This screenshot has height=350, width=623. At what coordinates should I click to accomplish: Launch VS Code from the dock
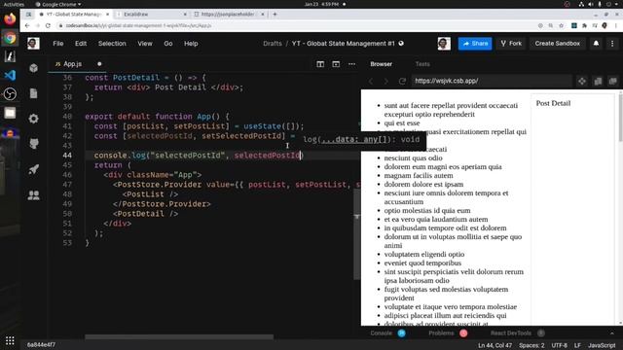click(x=10, y=75)
